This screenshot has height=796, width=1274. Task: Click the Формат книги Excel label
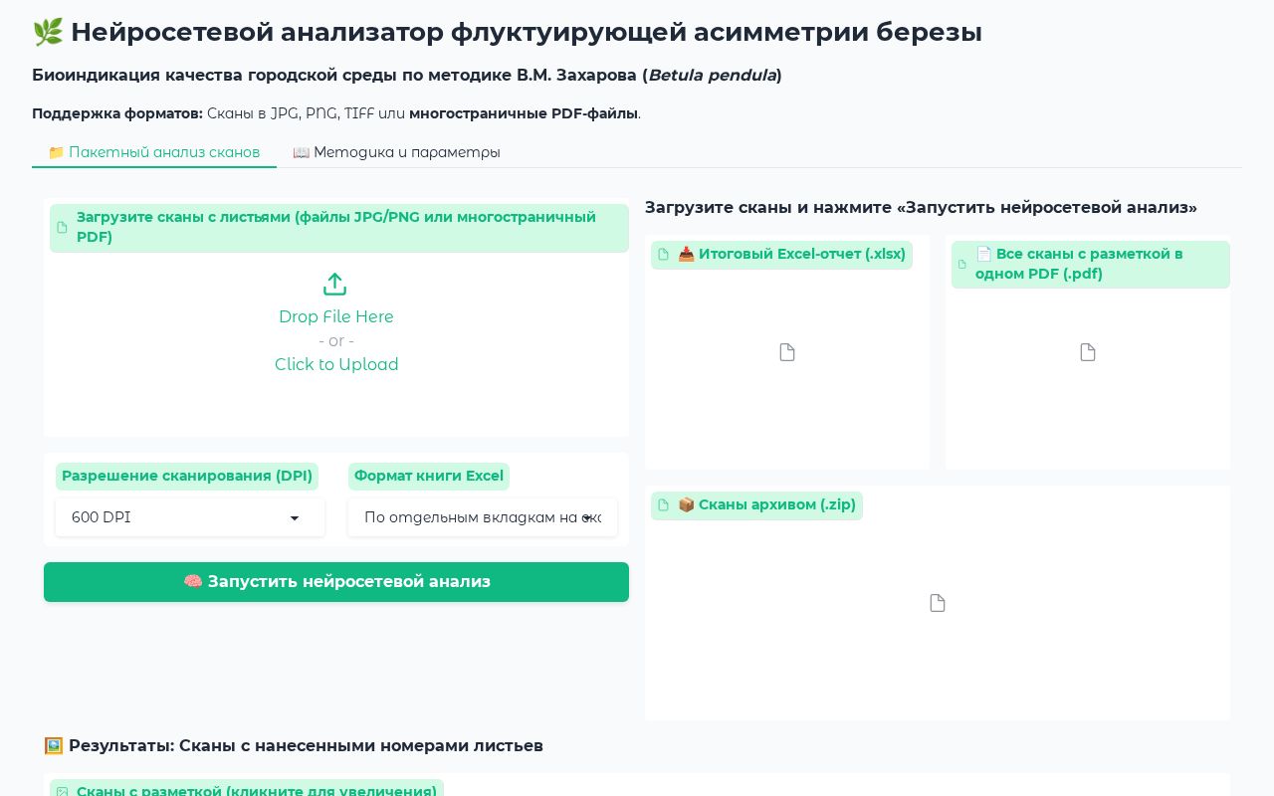(x=429, y=476)
